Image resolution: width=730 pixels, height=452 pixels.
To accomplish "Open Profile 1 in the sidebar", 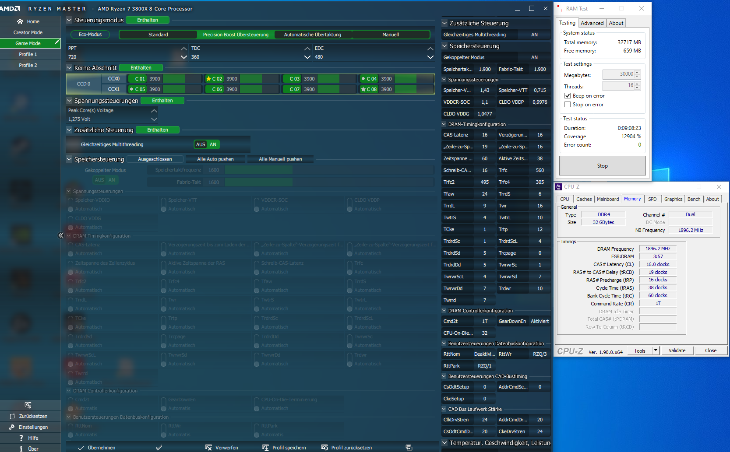I will (x=28, y=54).
